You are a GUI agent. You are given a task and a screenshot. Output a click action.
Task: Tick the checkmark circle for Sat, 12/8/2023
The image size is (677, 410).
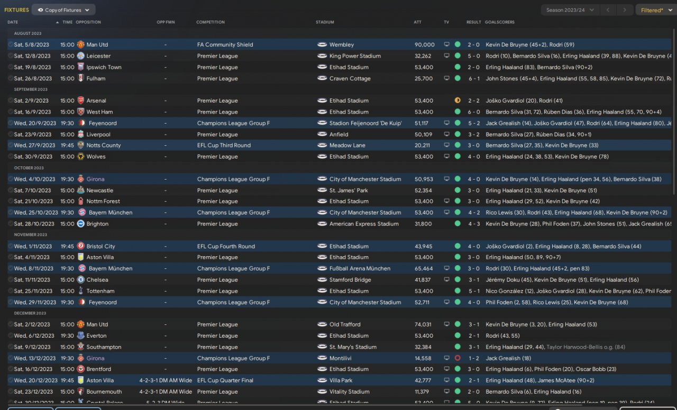click(x=11, y=56)
